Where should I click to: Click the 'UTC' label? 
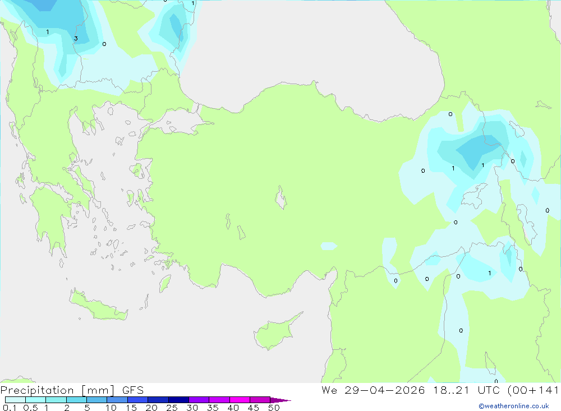[489, 390]
